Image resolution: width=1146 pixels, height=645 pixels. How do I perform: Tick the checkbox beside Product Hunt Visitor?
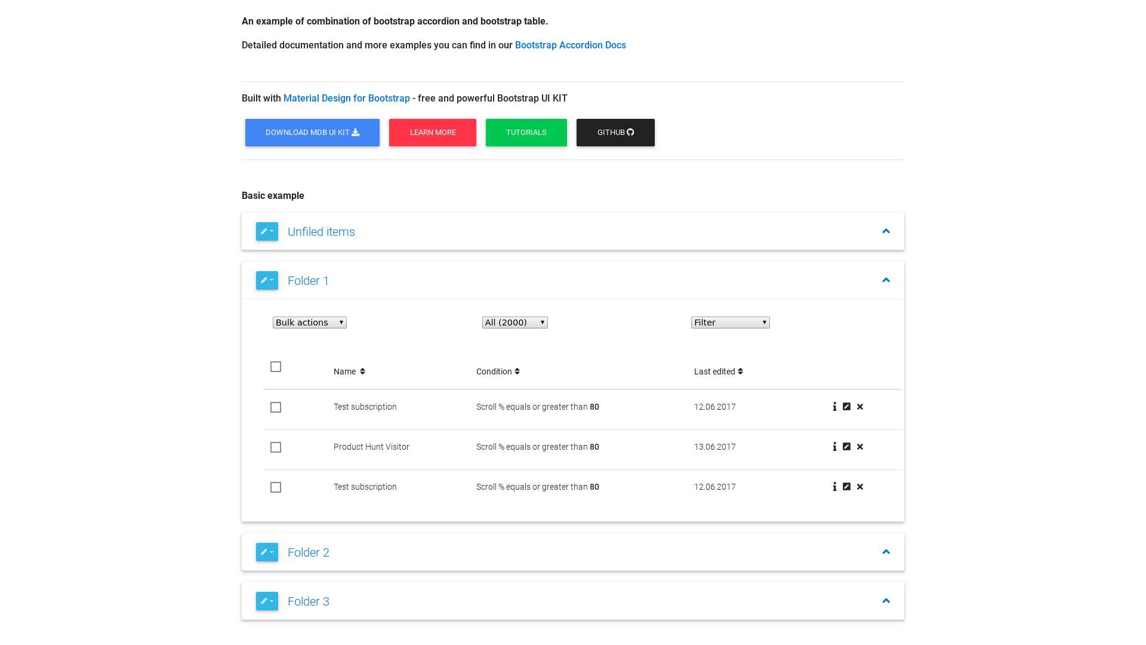275,447
